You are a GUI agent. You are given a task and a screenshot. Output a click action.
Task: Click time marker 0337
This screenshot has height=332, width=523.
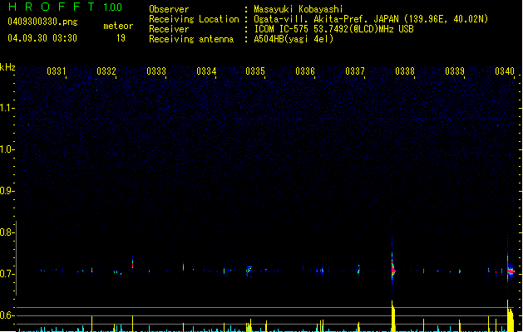(x=355, y=71)
